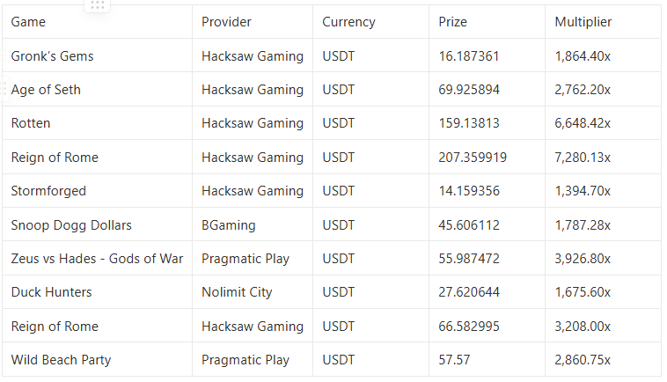Select the Game column header cell
The height and width of the screenshot is (382, 667).
[97, 22]
